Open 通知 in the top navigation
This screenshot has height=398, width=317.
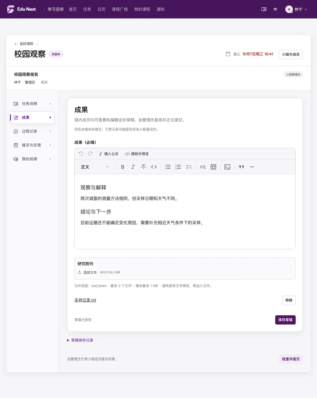[x=161, y=9]
